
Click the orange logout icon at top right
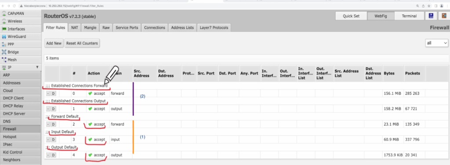click(442, 16)
